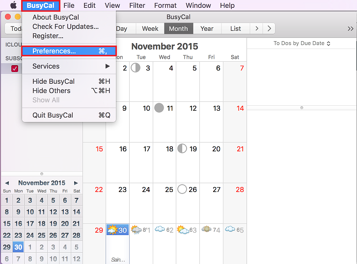Click the first quarter moon on November 19
This screenshot has width=357, height=264.
pos(182,148)
